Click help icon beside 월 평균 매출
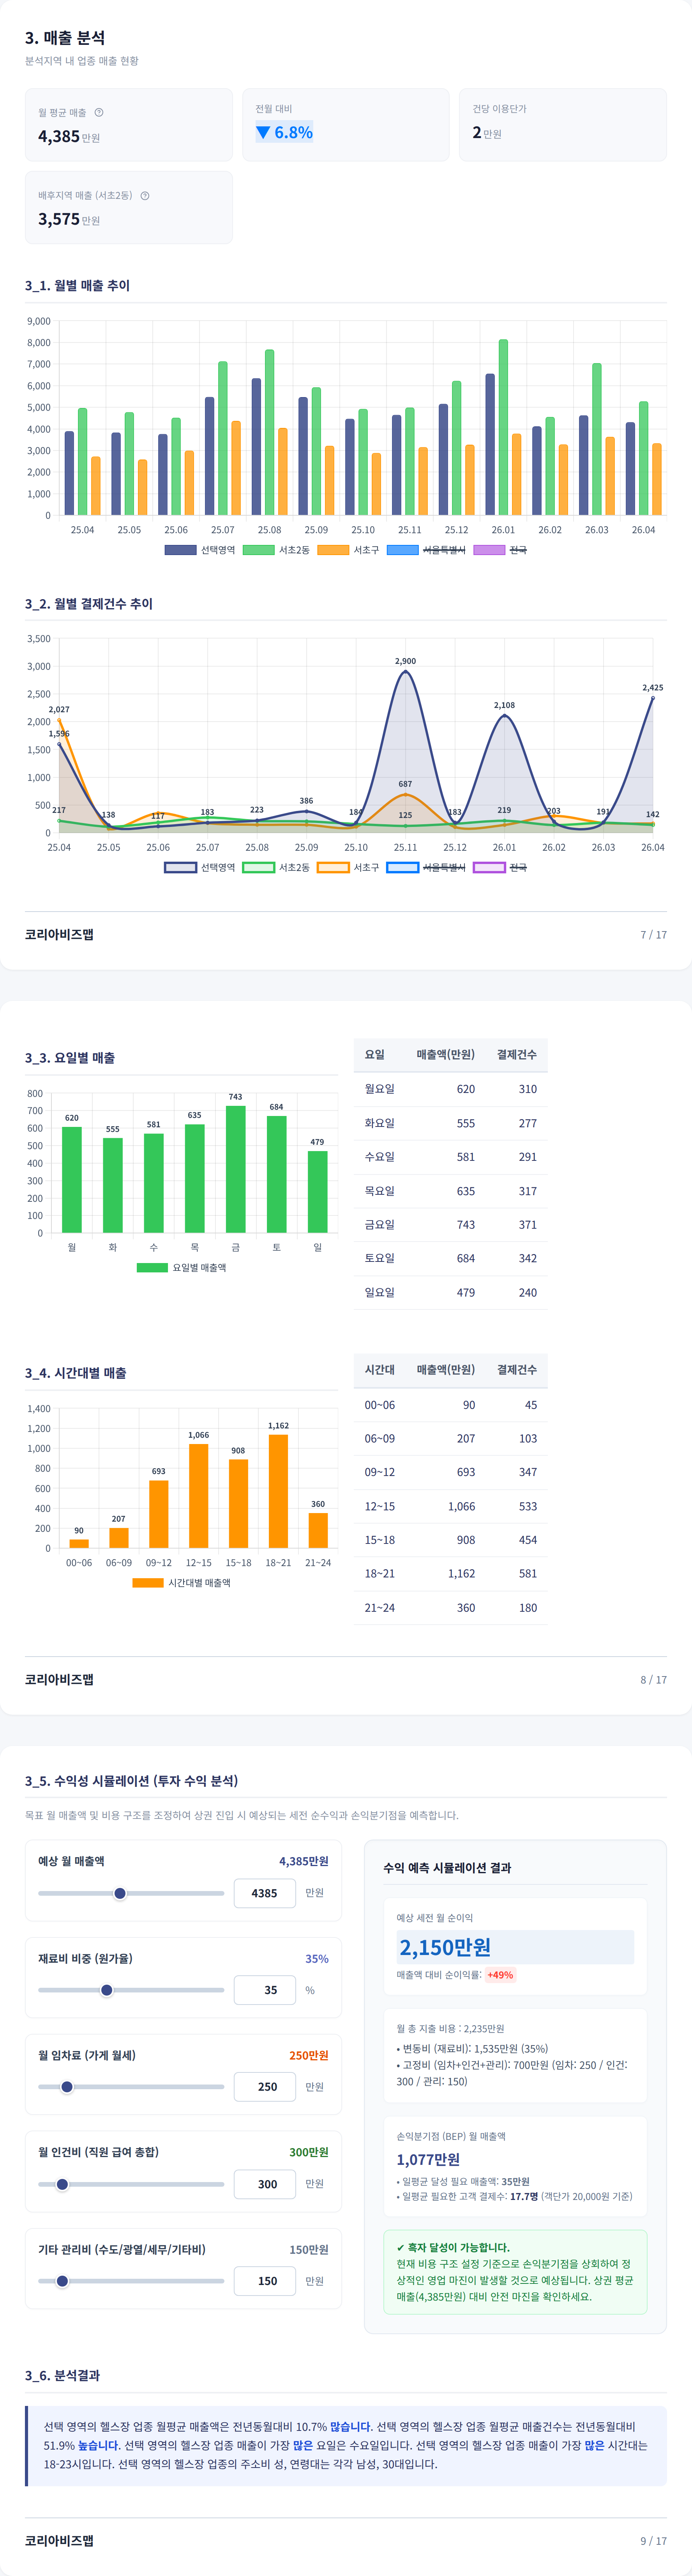This screenshot has height=2576, width=692. pos(99,112)
